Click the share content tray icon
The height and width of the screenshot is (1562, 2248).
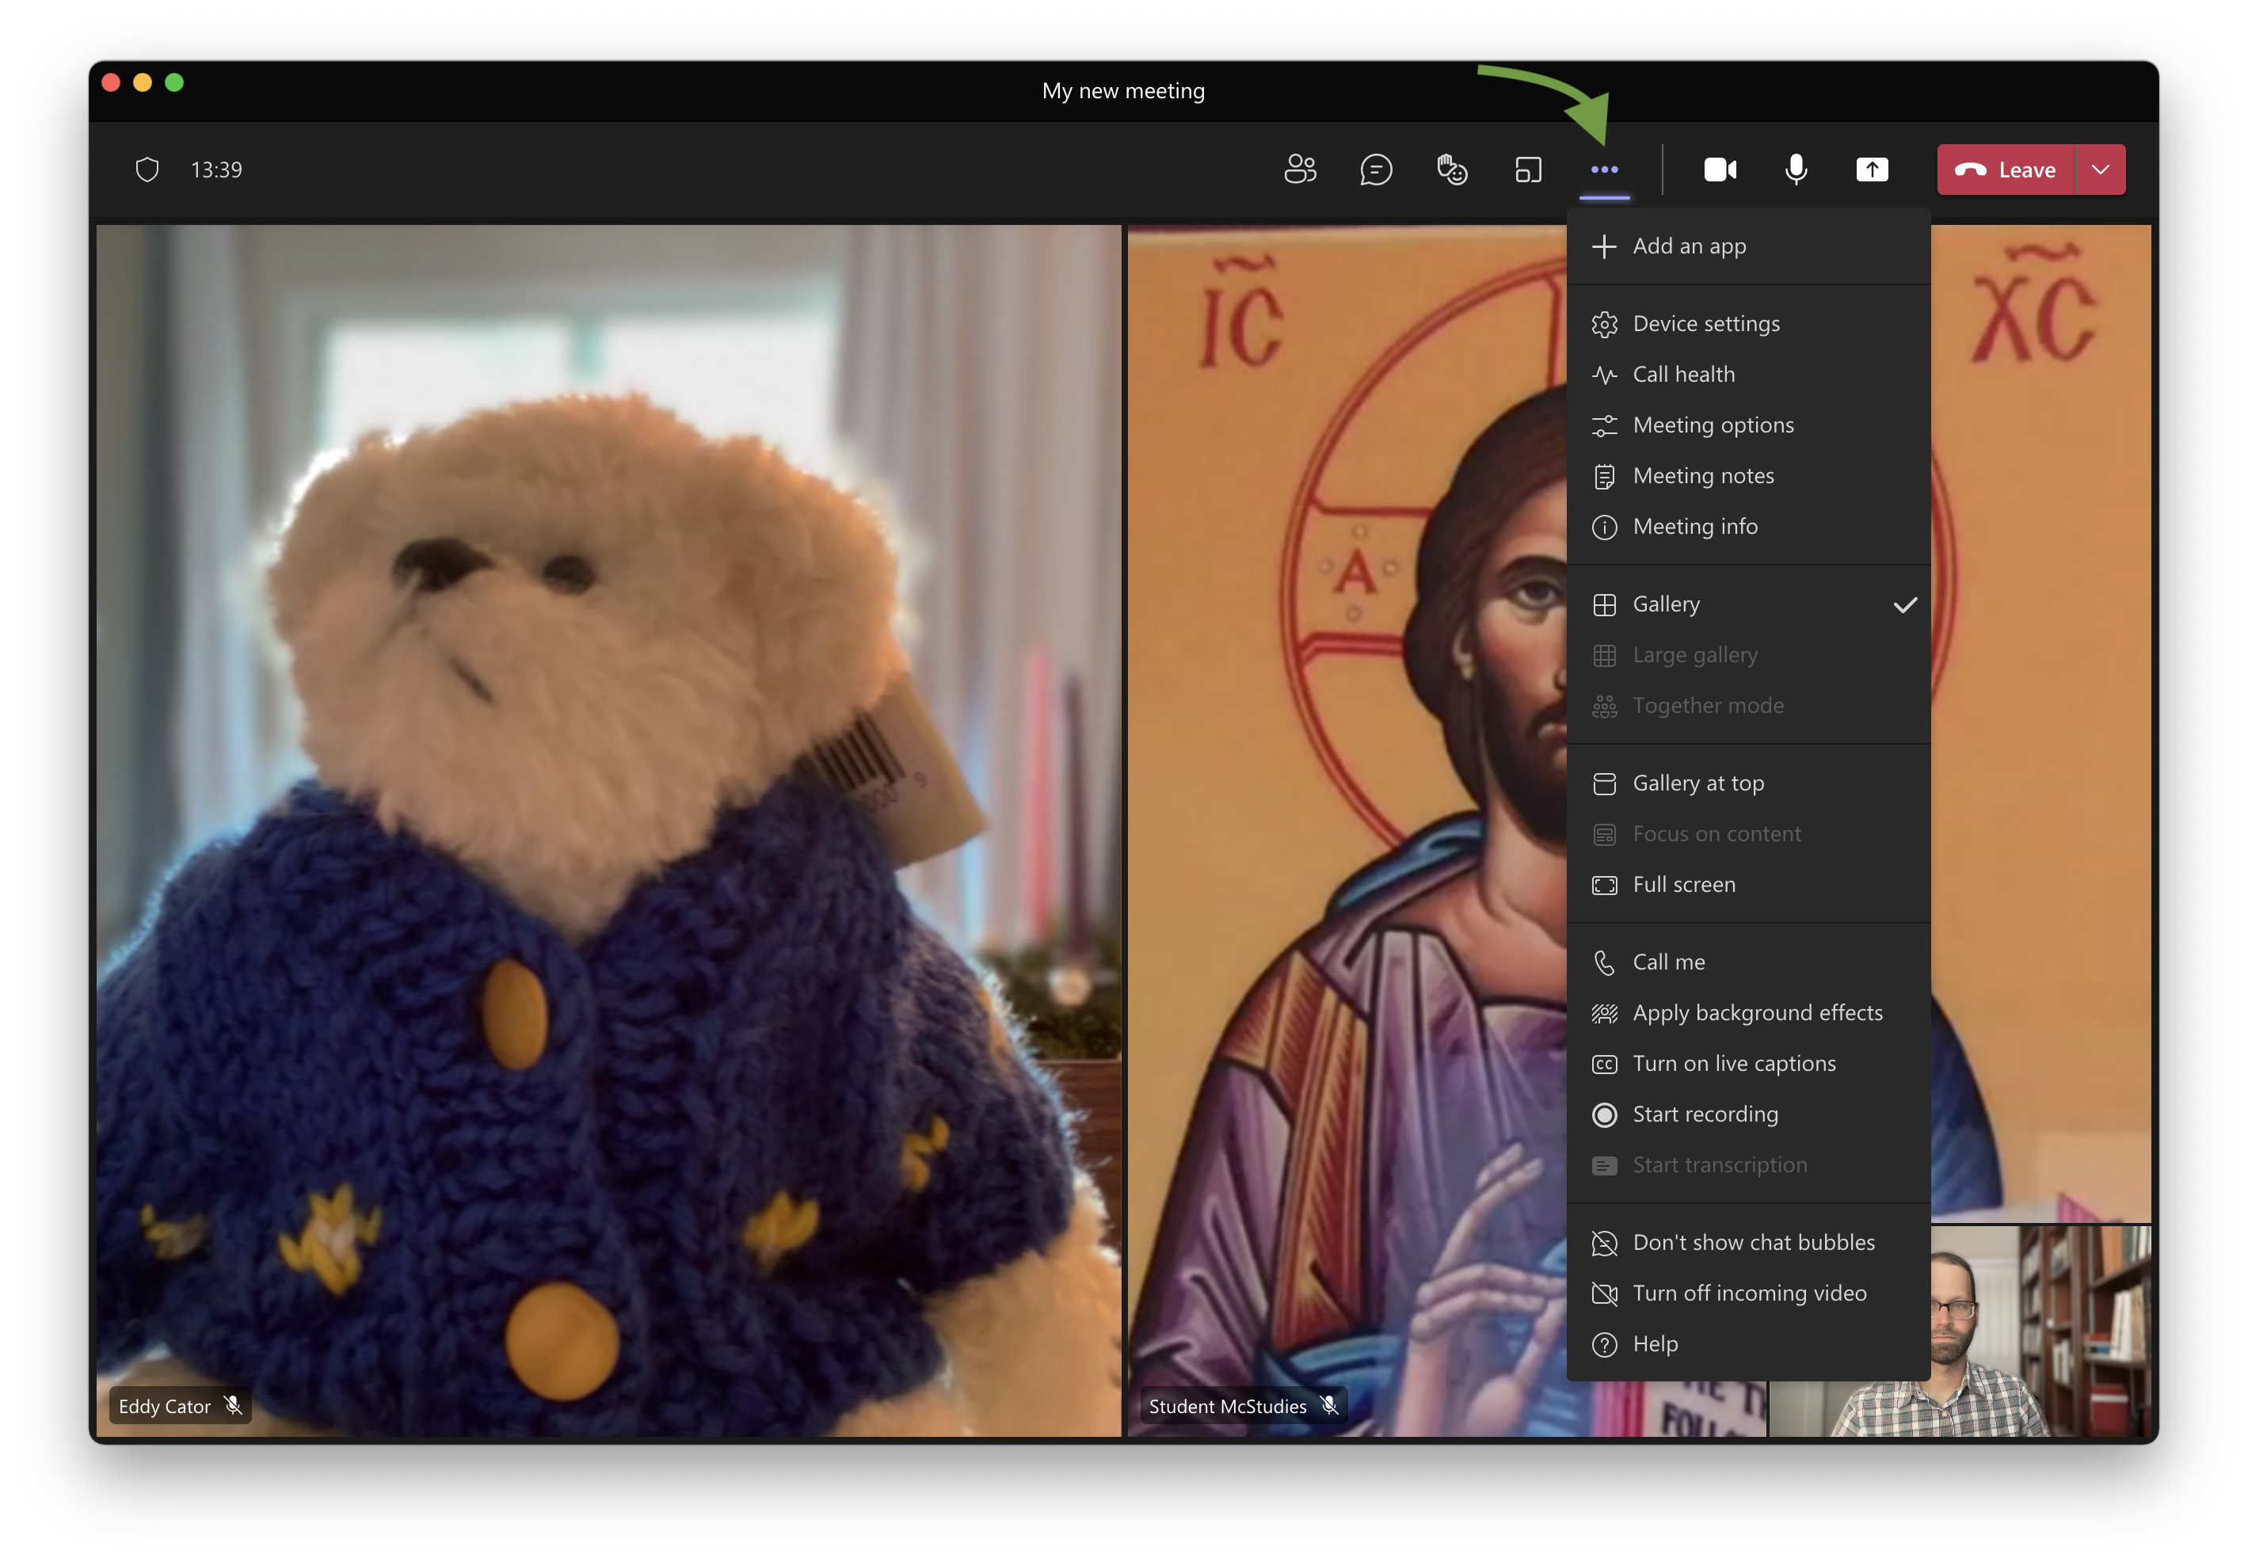[1871, 170]
